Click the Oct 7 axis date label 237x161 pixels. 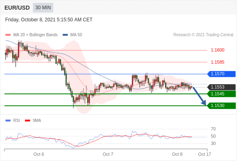tap(108, 154)
